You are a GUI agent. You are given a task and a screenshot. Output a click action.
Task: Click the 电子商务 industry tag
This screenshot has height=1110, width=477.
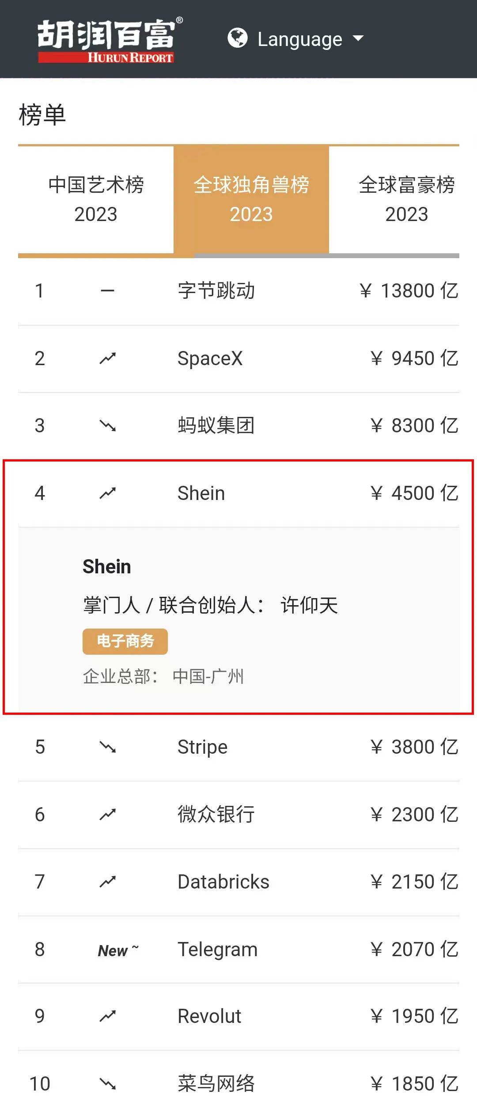click(125, 641)
